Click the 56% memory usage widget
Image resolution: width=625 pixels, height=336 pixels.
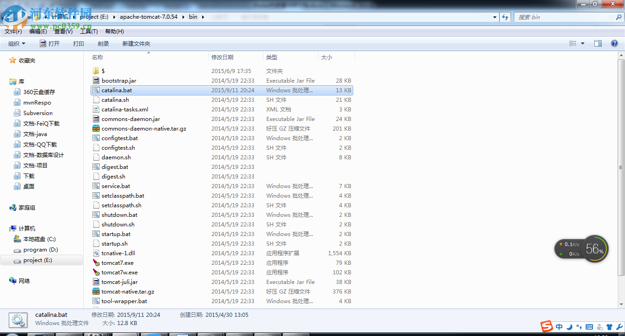click(595, 249)
